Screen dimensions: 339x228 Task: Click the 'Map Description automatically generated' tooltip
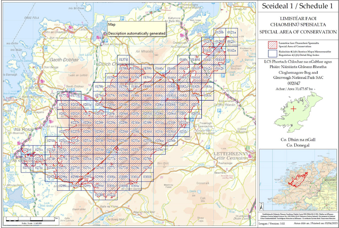(x=136, y=29)
